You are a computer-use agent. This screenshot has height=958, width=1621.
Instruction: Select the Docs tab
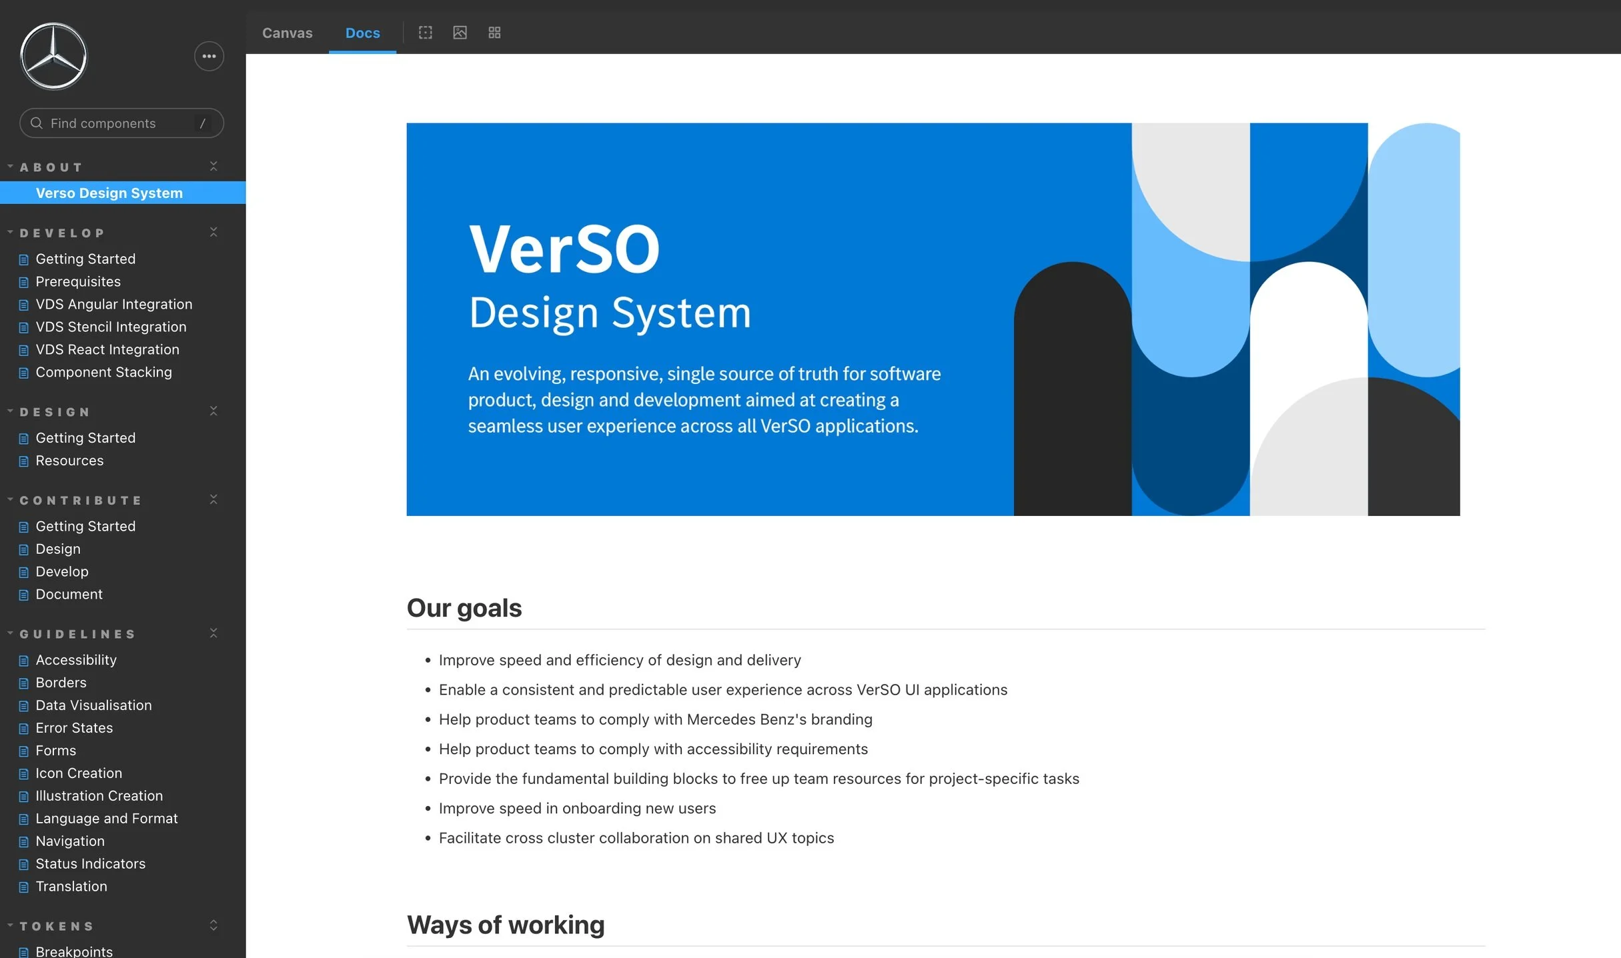point(362,33)
